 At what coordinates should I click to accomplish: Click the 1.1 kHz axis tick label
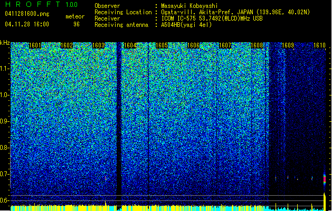4,69
